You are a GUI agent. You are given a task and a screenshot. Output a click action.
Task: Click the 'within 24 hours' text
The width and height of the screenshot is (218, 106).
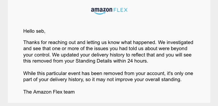(131, 61)
